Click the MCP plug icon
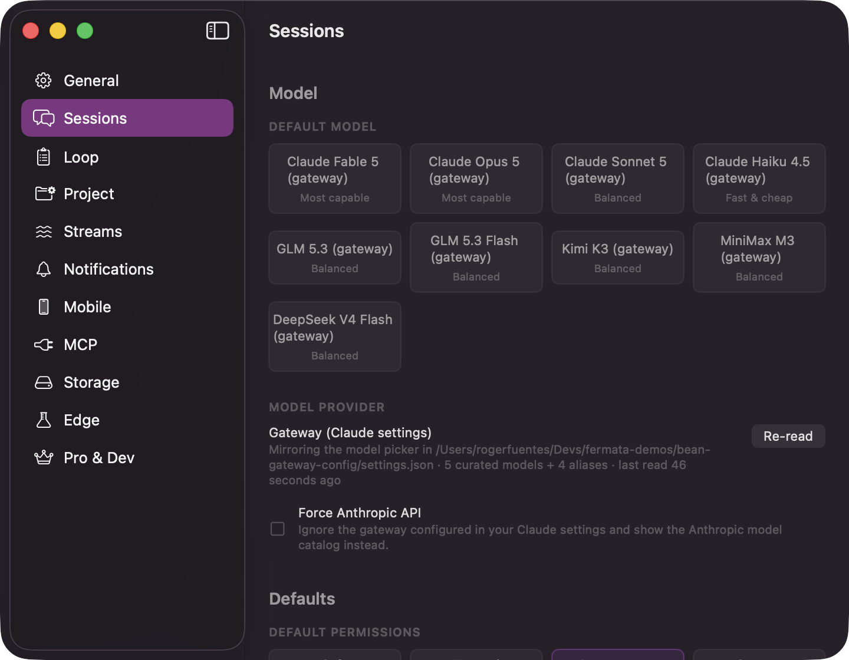The height and width of the screenshot is (660, 849). pos(44,345)
